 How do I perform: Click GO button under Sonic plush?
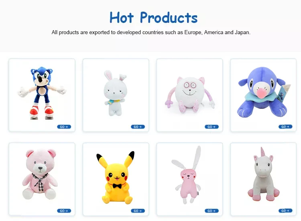pyautogui.click(x=64, y=127)
